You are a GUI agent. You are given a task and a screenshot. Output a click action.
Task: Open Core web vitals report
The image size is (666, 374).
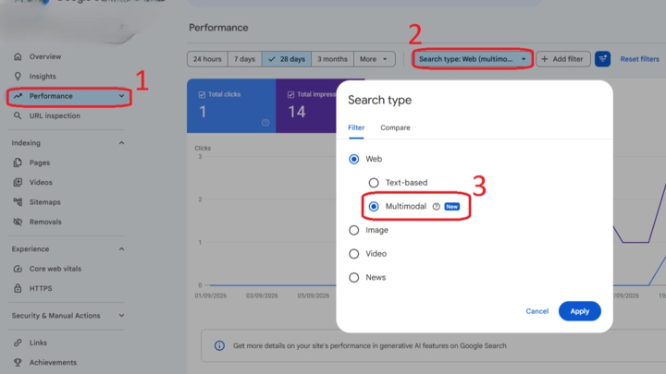pos(55,269)
